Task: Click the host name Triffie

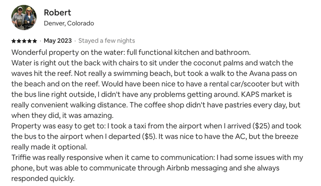Action: (21, 157)
